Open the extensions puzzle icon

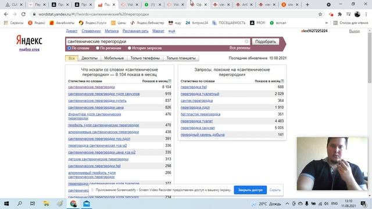pyautogui.click(x=339, y=14)
